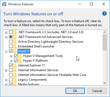Select the Embedded Shell Launcher label

(36, 46)
